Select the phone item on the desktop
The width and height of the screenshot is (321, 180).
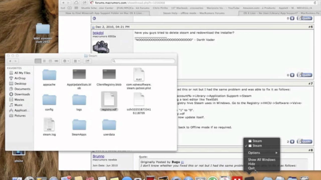point(19,156)
